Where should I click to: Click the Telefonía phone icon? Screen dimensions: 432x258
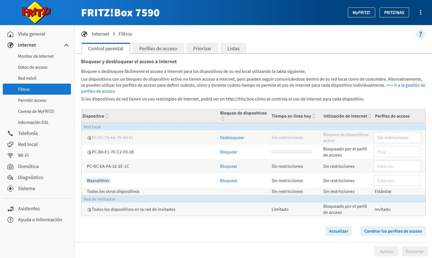pyautogui.click(x=11, y=133)
